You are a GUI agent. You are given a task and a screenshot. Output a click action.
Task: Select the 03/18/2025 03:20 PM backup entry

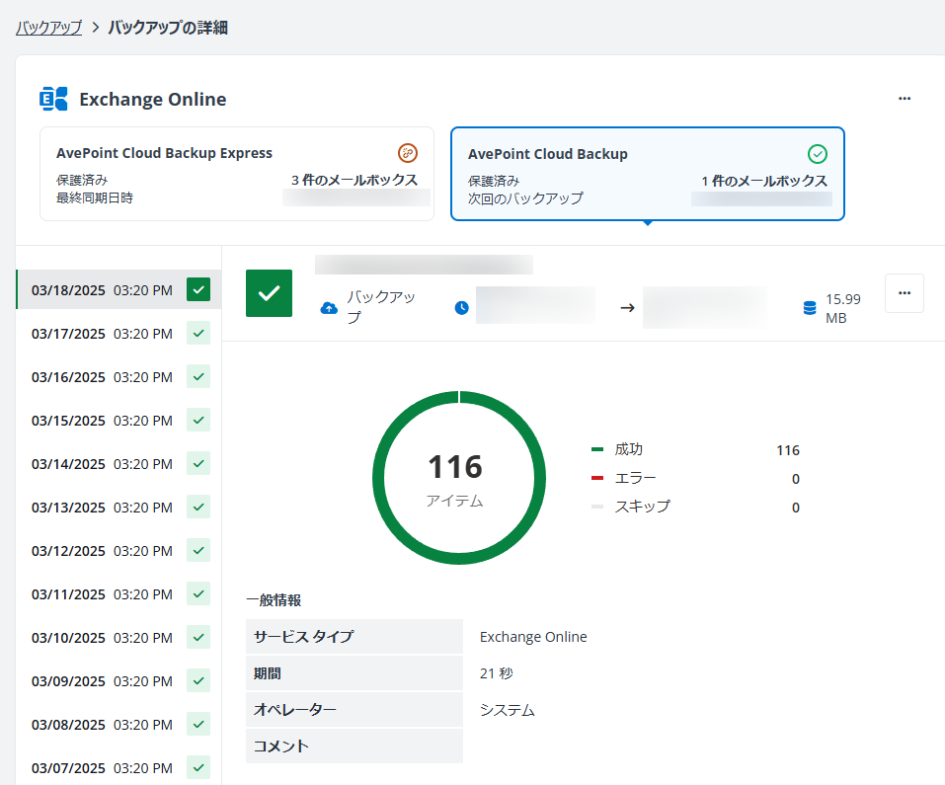coord(118,289)
